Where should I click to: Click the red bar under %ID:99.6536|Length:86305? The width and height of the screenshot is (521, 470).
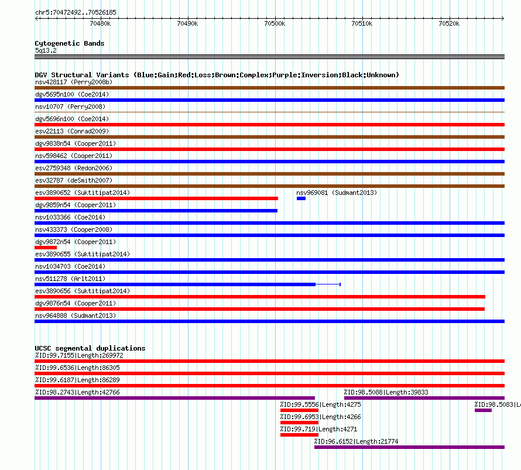click(x=269, y=373)
